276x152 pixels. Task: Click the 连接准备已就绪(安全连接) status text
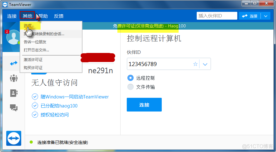click(63, 142)
